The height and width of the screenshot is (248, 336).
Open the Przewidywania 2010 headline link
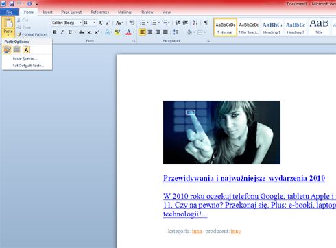click(244, 178)
